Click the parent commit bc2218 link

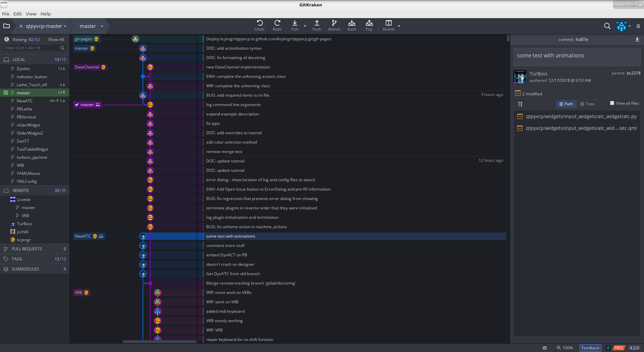click(x=634, y=73)
